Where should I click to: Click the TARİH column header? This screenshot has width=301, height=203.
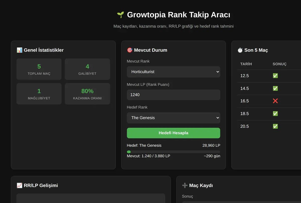coord(246,64)
